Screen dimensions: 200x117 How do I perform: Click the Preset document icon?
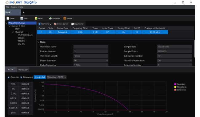click(x=8, y=18)
